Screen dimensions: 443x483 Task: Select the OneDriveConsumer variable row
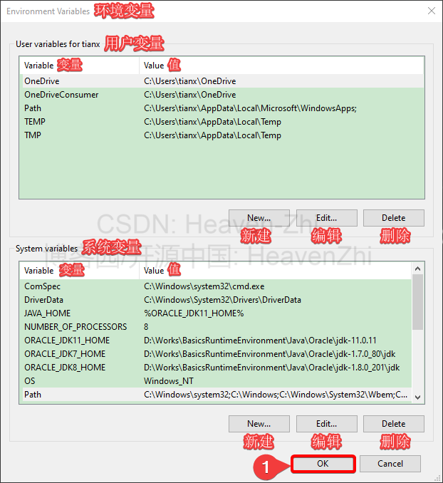coord(221,95)
